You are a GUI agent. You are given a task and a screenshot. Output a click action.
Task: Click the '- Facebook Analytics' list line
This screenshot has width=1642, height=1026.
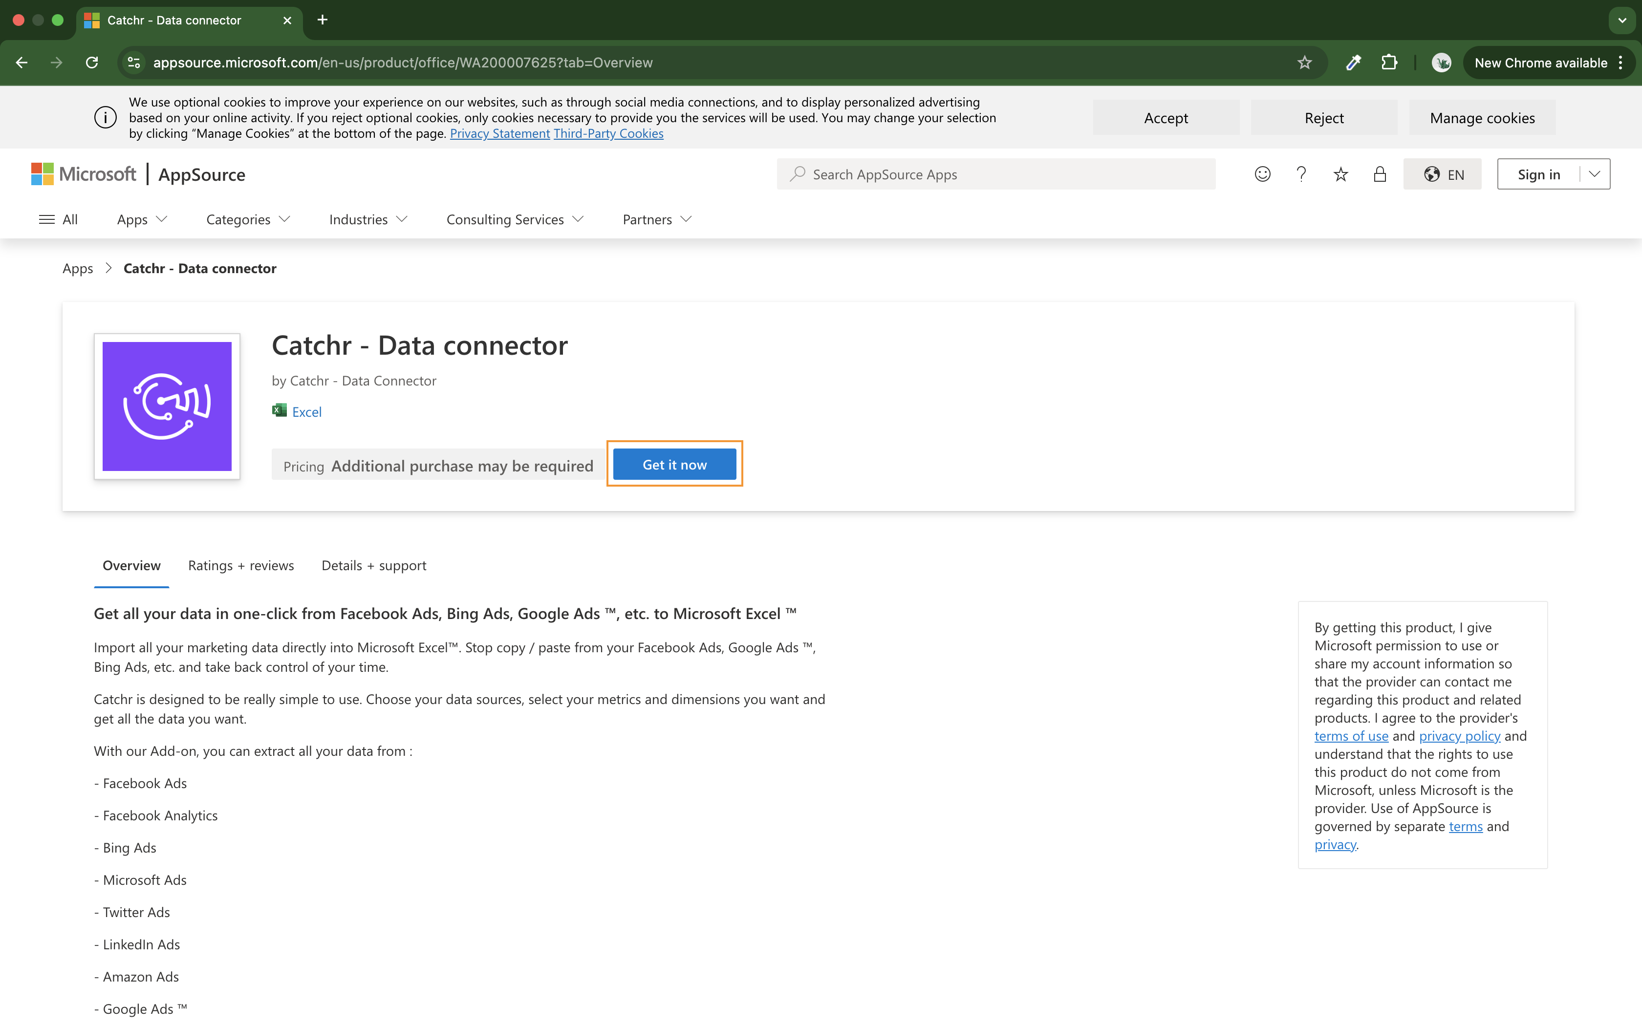[156, 815]
